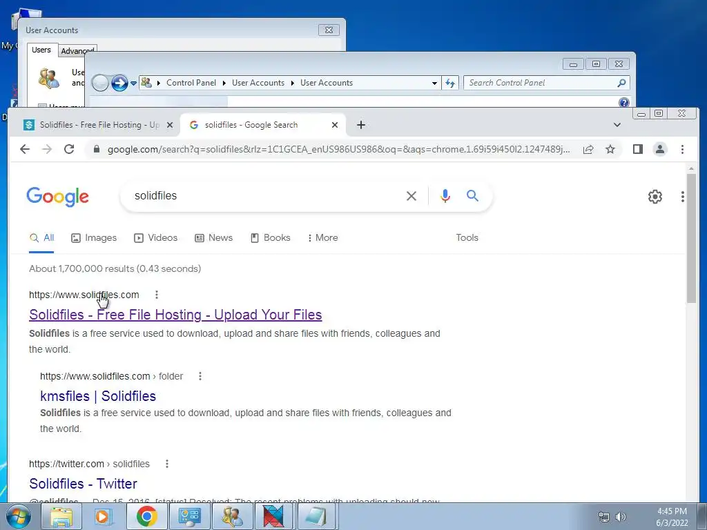Clear the Google search box
The width and height of the screenshot is (707, 530).
[411, 196]
